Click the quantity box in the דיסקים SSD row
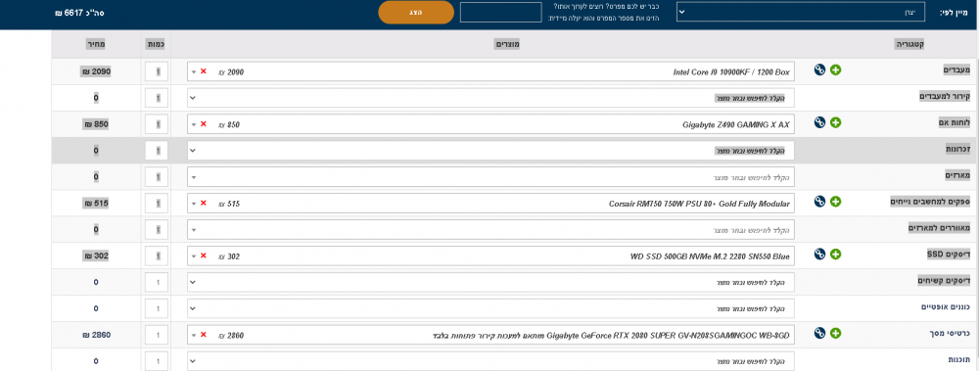The image size is (979, 371). [156, 256]
